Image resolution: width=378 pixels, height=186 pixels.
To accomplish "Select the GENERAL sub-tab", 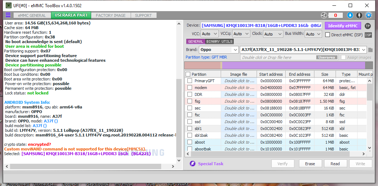I will [196, 42].
